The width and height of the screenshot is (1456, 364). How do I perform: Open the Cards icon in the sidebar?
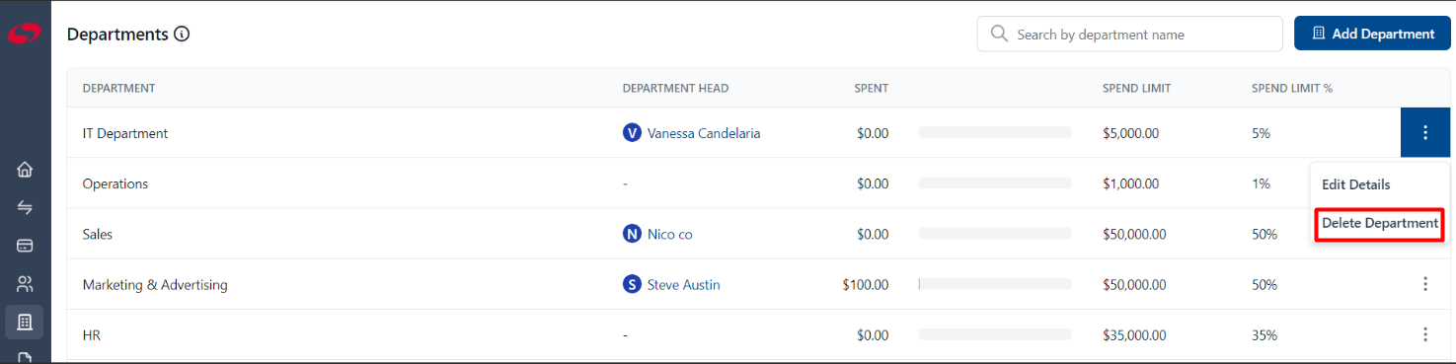26,246
